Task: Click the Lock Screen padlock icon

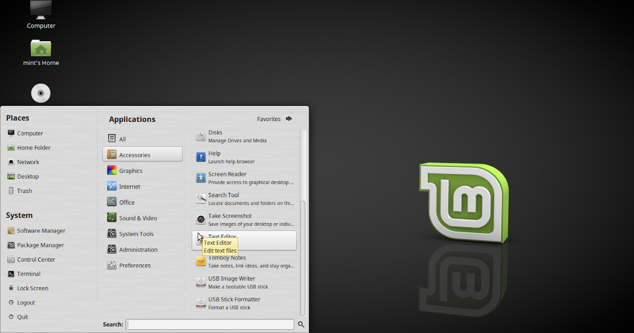Action: [11, 288]
